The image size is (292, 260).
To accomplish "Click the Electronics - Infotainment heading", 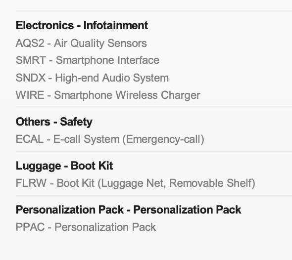I will (82, 25).
